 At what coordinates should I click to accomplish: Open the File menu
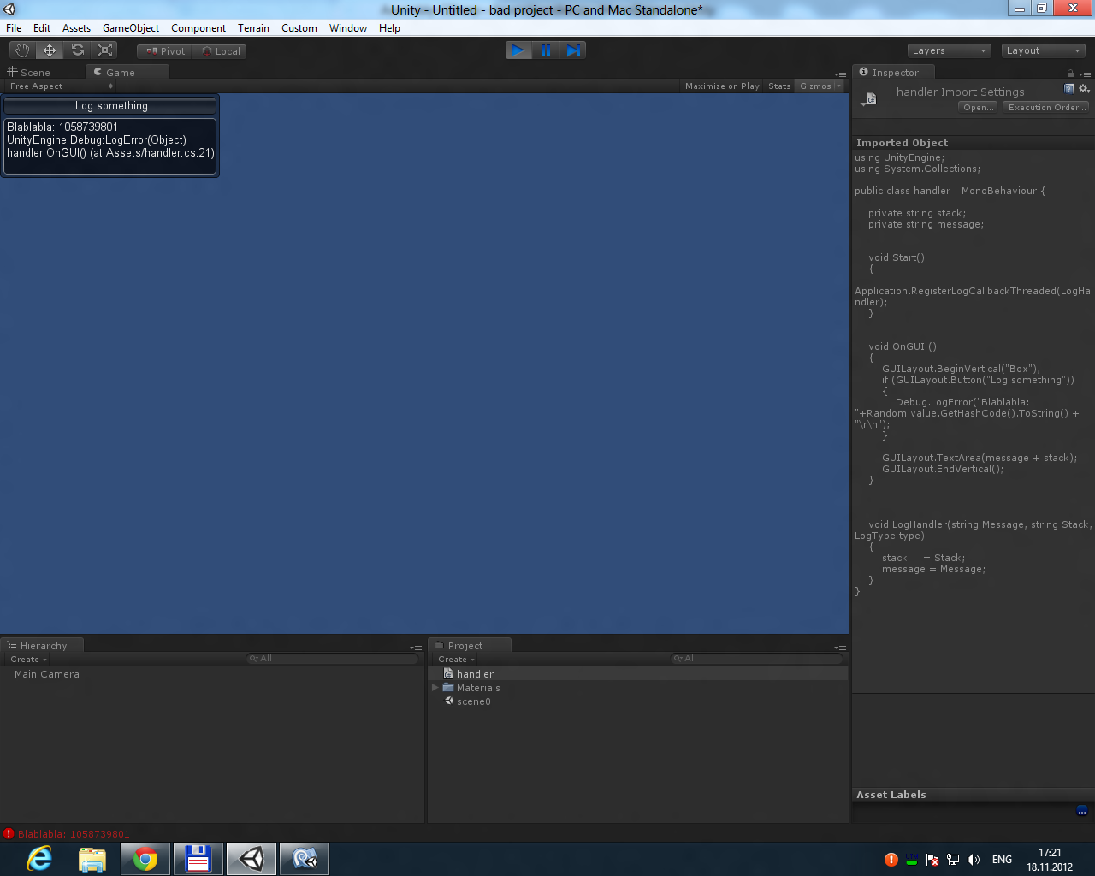[x=14, y=28]
